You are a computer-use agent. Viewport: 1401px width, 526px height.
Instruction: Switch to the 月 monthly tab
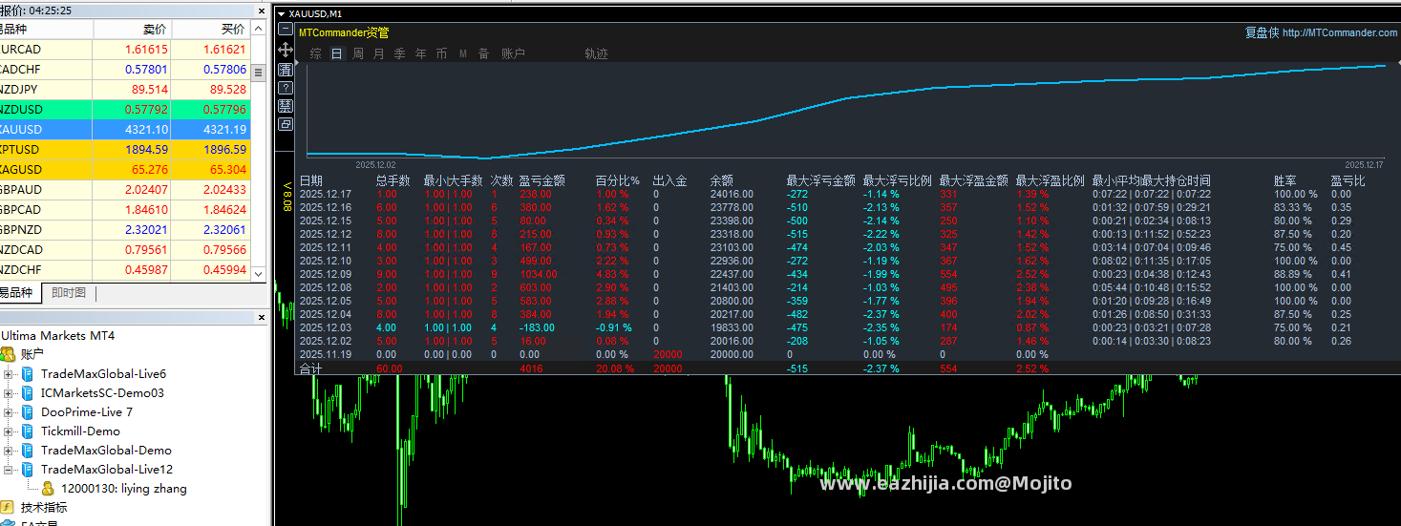pyautogui.click(x=379, y=54)
